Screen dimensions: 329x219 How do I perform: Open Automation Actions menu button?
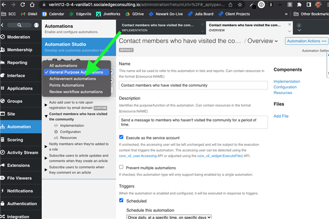tap(306, 41)
